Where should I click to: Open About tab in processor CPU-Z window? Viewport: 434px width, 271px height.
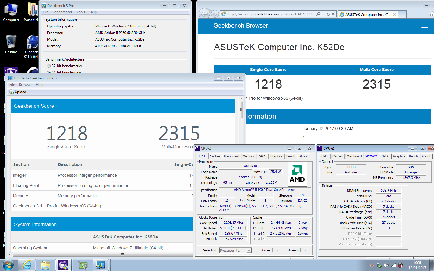(303, 156)
